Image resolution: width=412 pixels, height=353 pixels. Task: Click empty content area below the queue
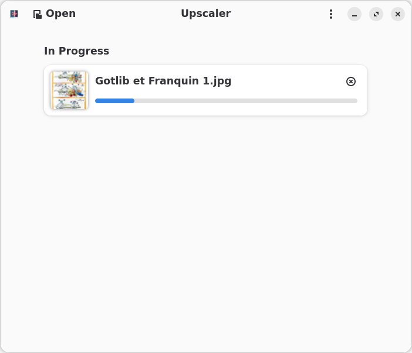[205, 235]
